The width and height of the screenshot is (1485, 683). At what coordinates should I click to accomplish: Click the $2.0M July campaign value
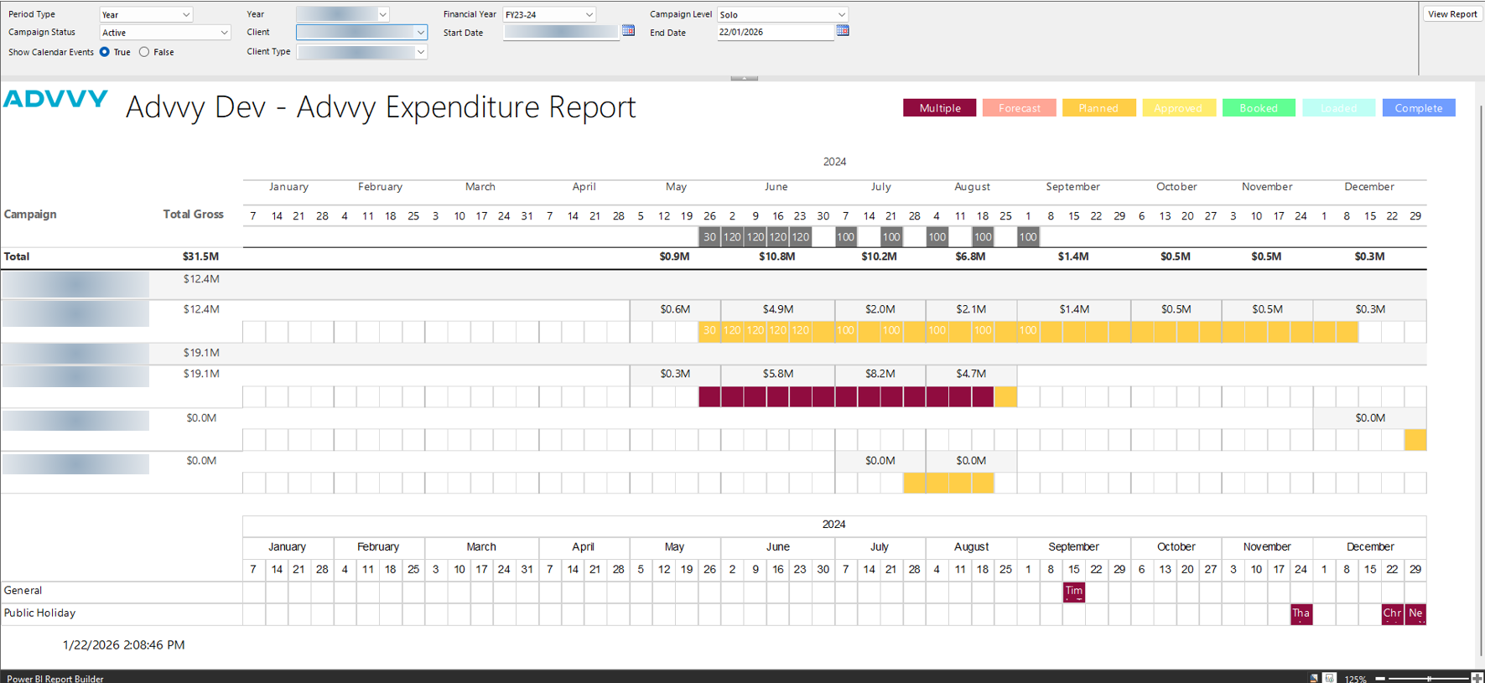880,309
